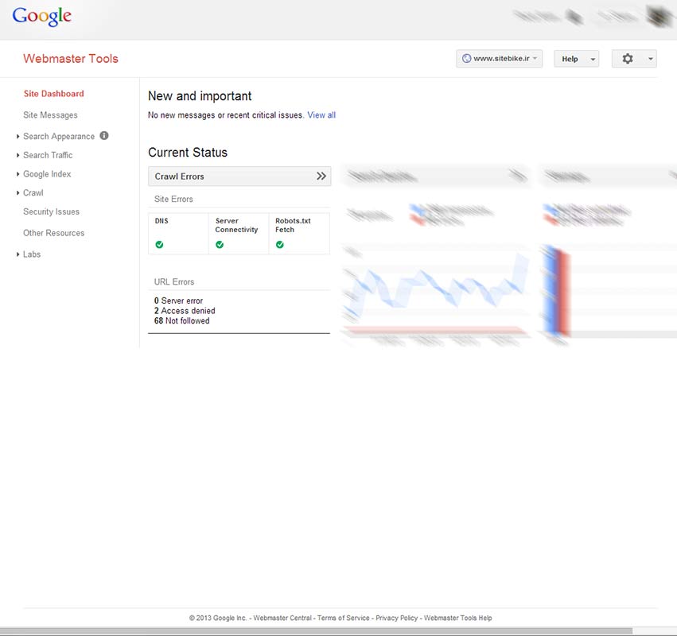Click the Help button
677x636 pixels.
point(576,59)
